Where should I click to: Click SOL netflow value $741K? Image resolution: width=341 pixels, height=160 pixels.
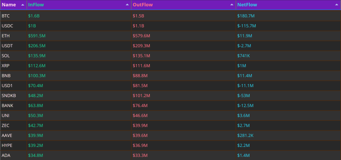(244, 56)
